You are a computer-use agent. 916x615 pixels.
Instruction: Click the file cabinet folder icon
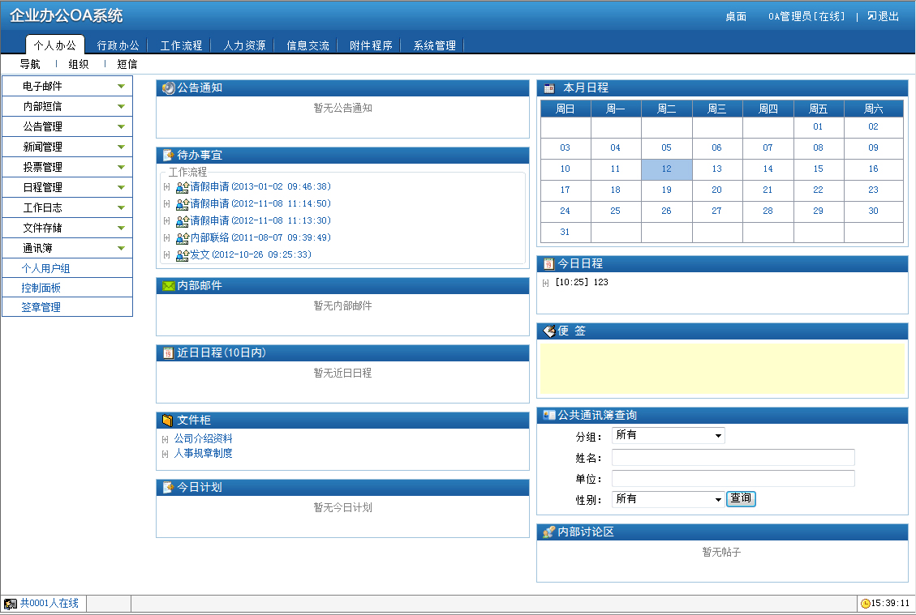(168, 421)
